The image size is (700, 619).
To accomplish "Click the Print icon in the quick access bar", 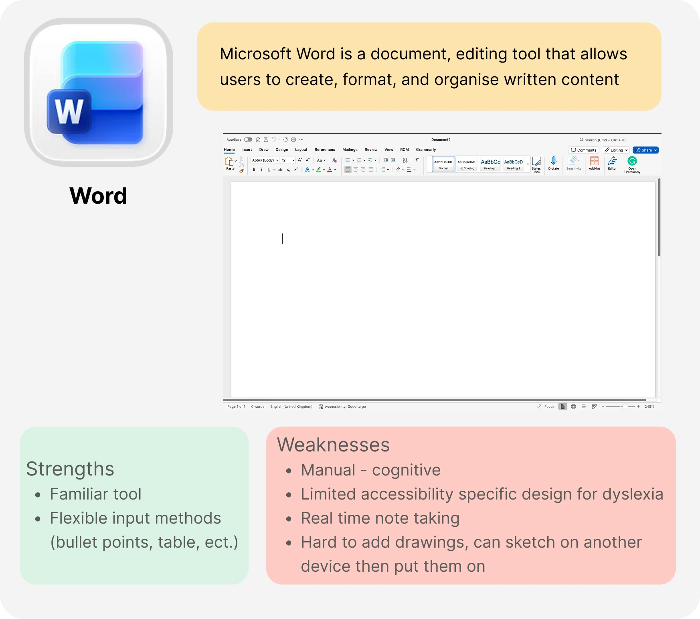I will [x=293, y=140].
